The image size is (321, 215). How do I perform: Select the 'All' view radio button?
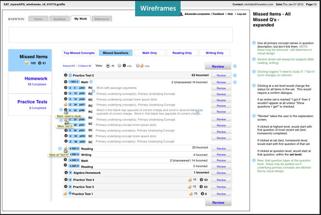click(107, 65)
